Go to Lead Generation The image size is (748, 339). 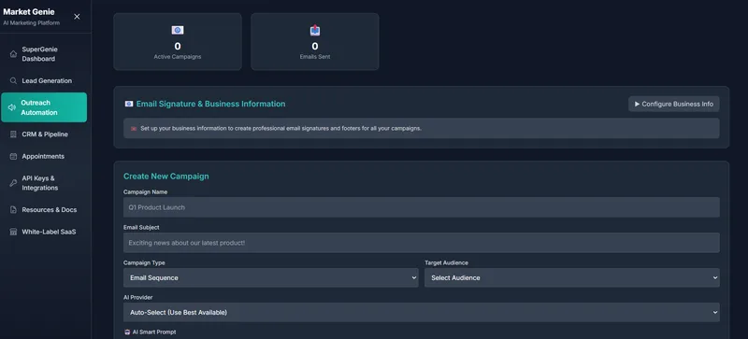44,80
